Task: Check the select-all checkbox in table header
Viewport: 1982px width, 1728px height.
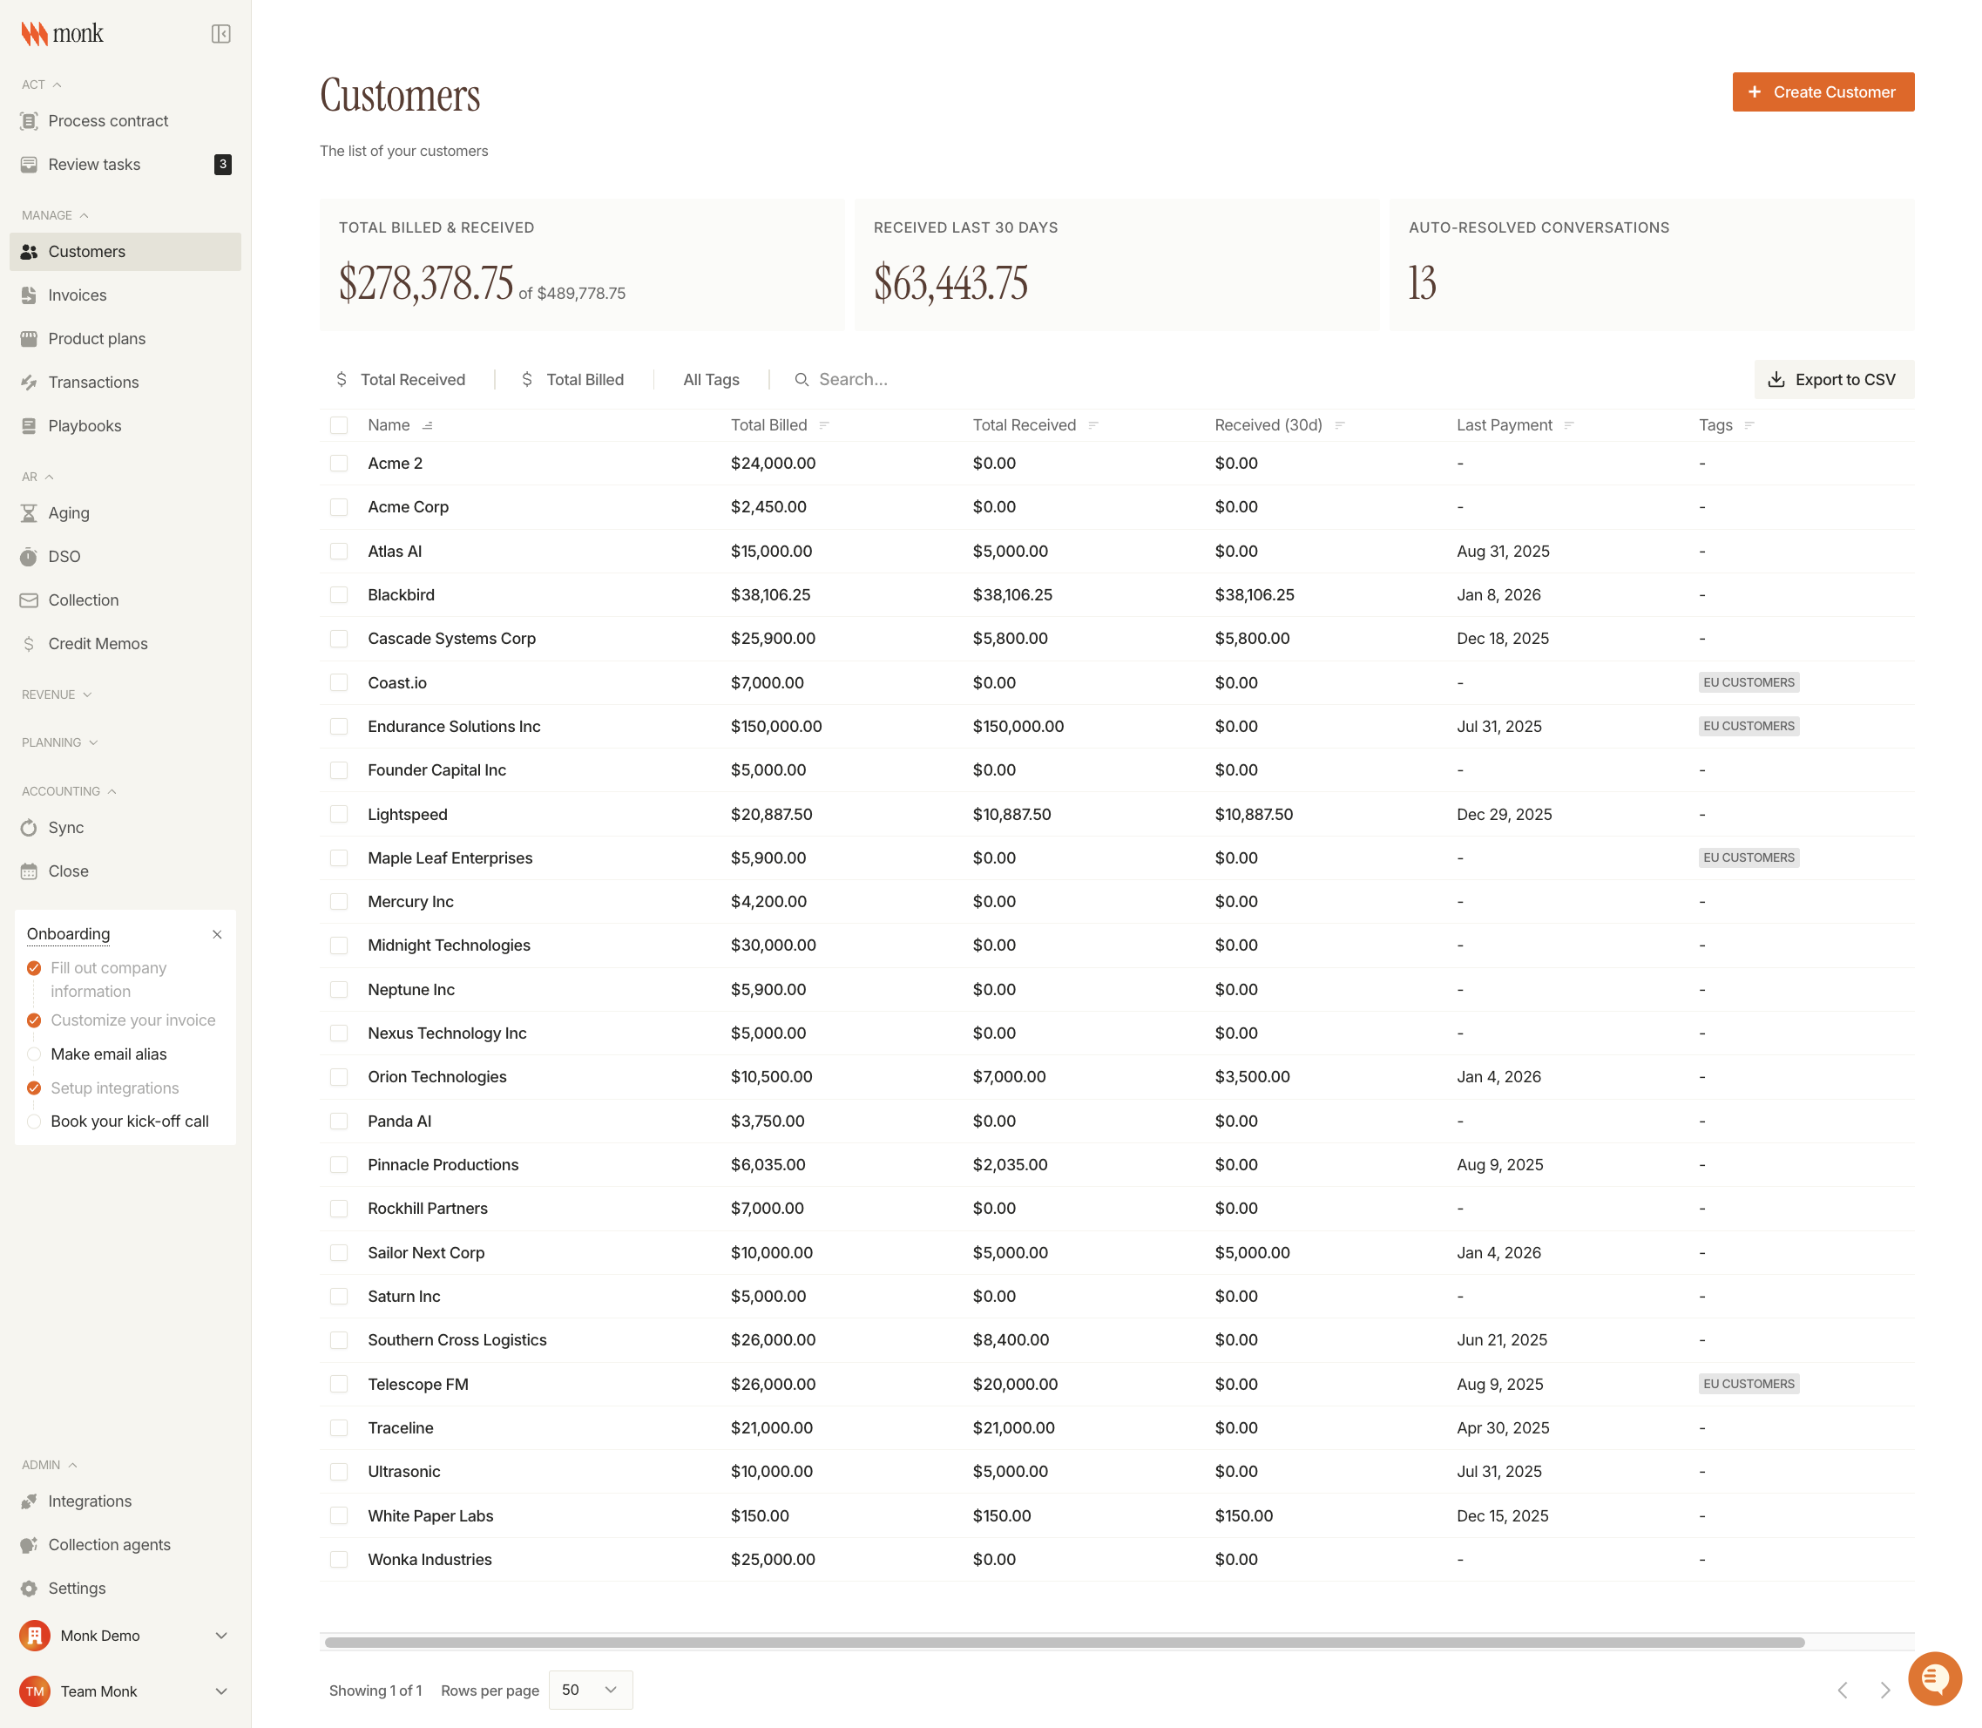Action: click(x=338, y=425)
